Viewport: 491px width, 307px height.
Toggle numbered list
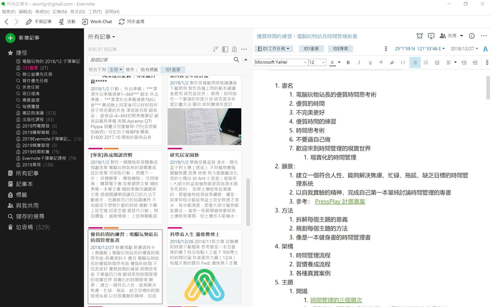[x=426, y=62]
